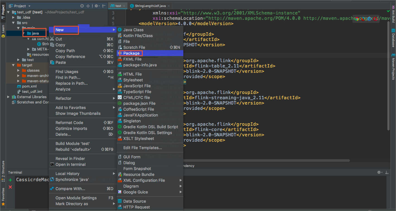Open Project panel gear settings
The image size is (396, 211).
97,6
